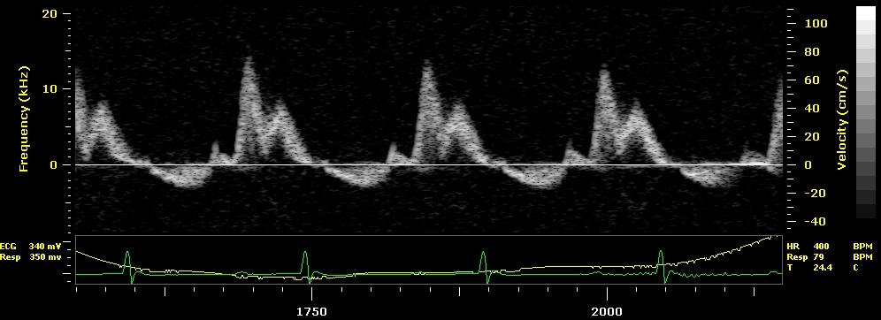Click the Velocity (cm/s) axis label
The width and height of the screenshot is (881, 320).
[842, 119]
